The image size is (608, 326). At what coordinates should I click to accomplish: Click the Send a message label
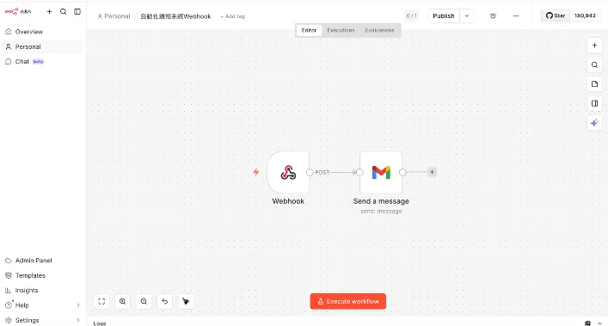(x=381, y=201)
